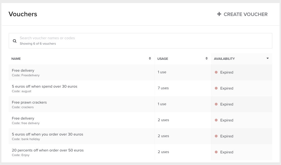This screenshot has height=165, width=281.
Task: Open the 20 percents off voucher
Action: 48,150
